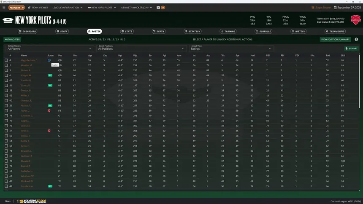Click the American conference shield logo
This screenshot has width=363, height=204.
pyautogui.click(x=356, y=20)
